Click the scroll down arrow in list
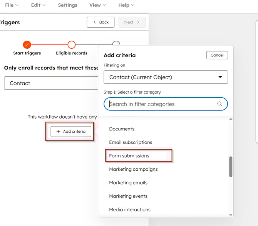The height and width of the screenshot is (226, 258). pyautogui.click(x=231, y=215)
